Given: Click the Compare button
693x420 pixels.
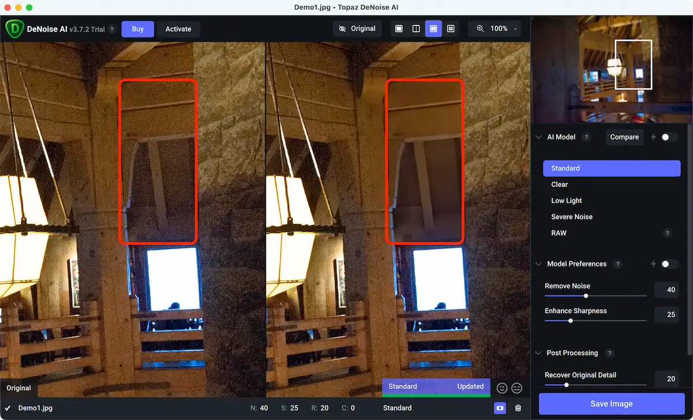Looking at the screenshot, I should (x=624, y=137).
